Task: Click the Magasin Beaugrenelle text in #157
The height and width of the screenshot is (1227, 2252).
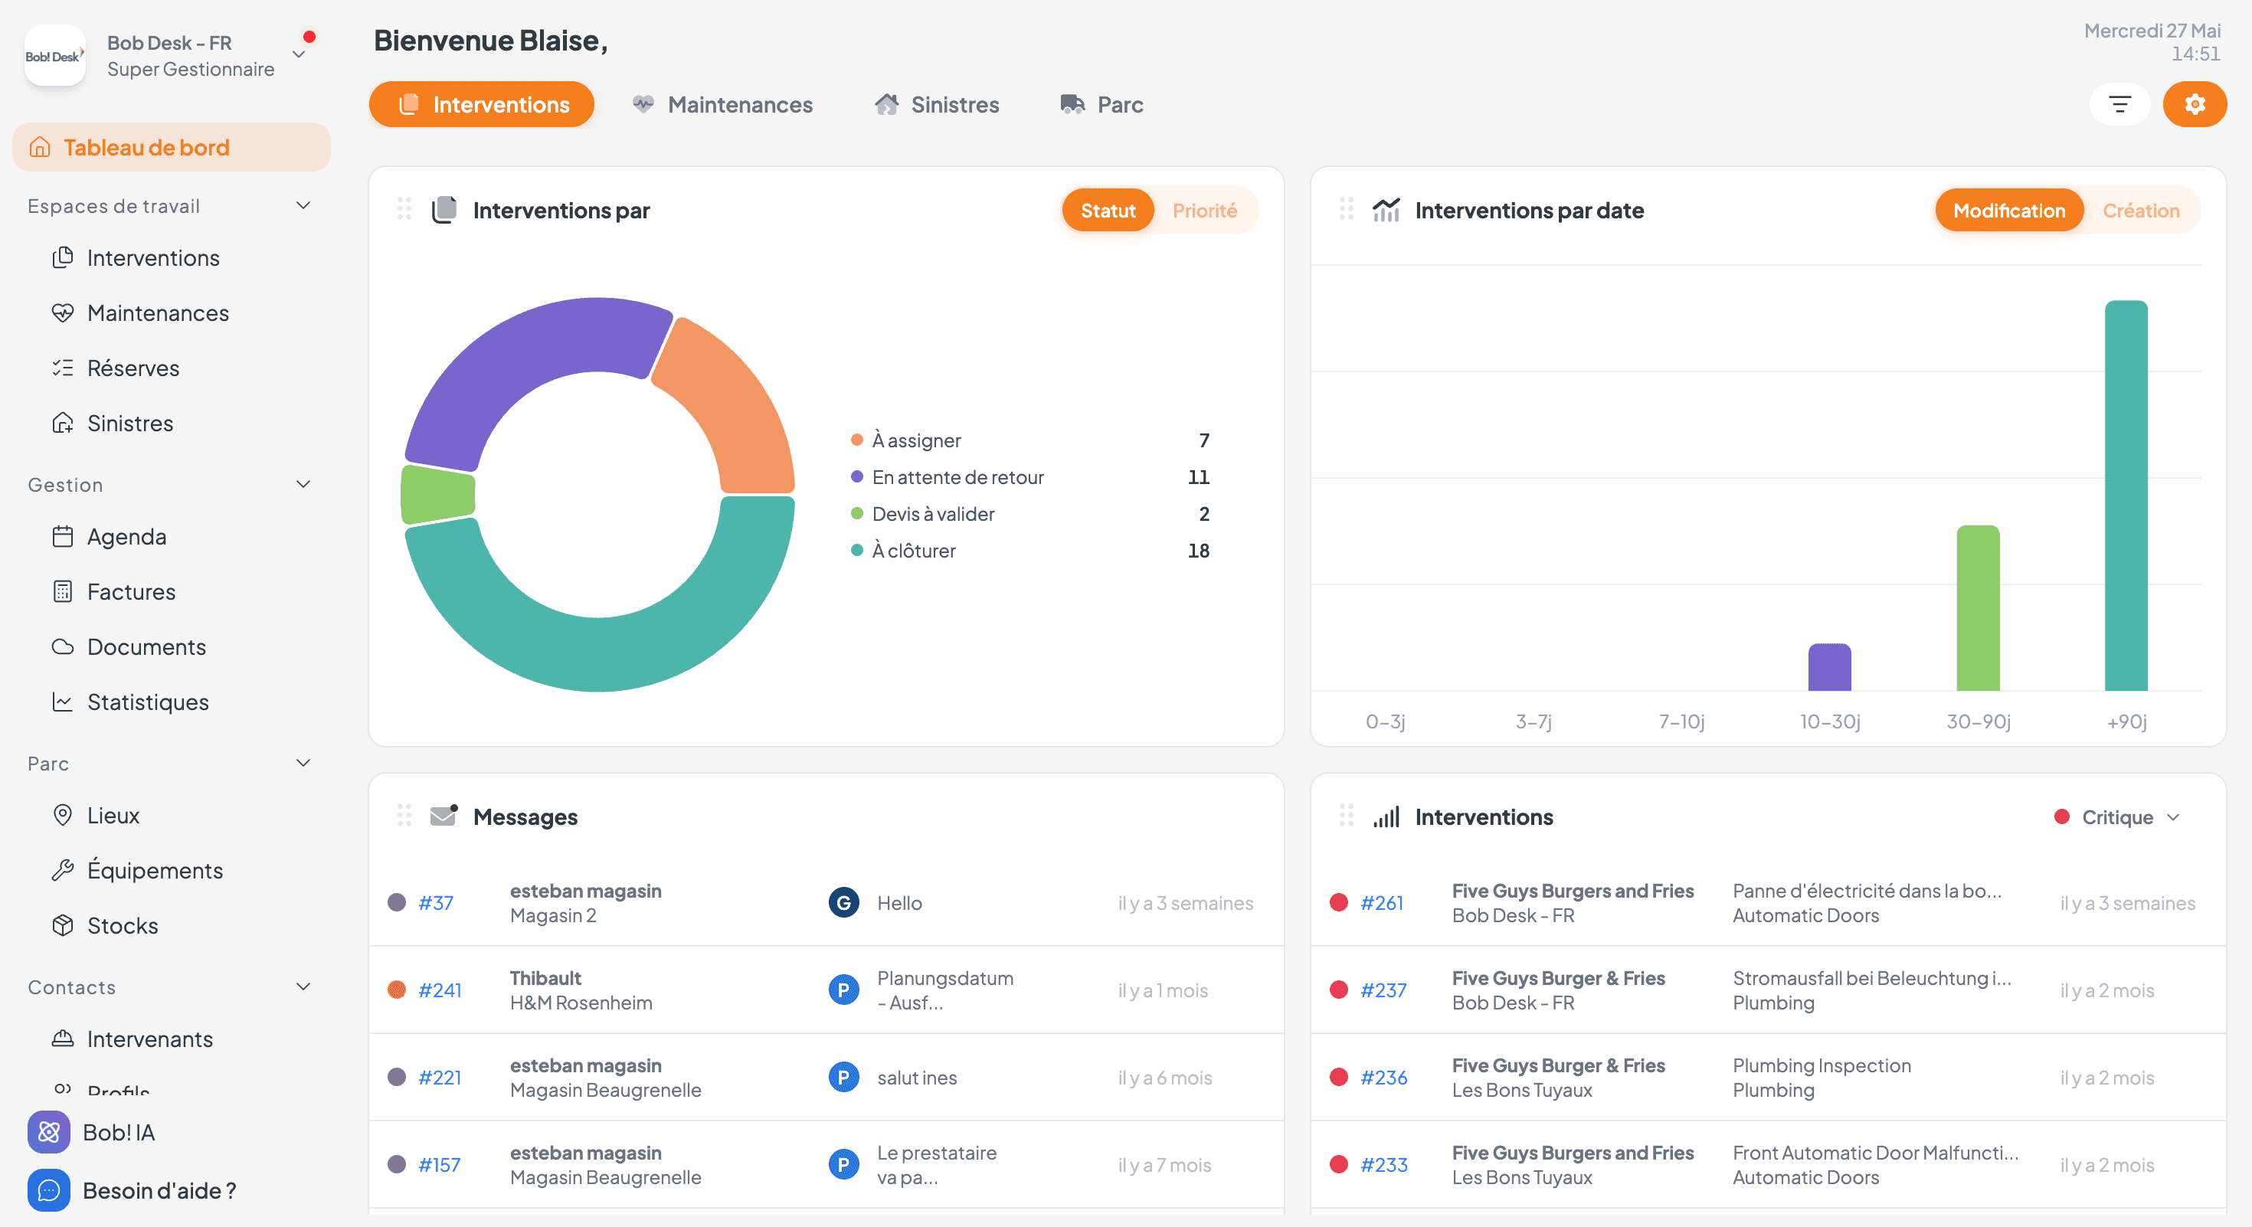Action: pos(605,1177)
